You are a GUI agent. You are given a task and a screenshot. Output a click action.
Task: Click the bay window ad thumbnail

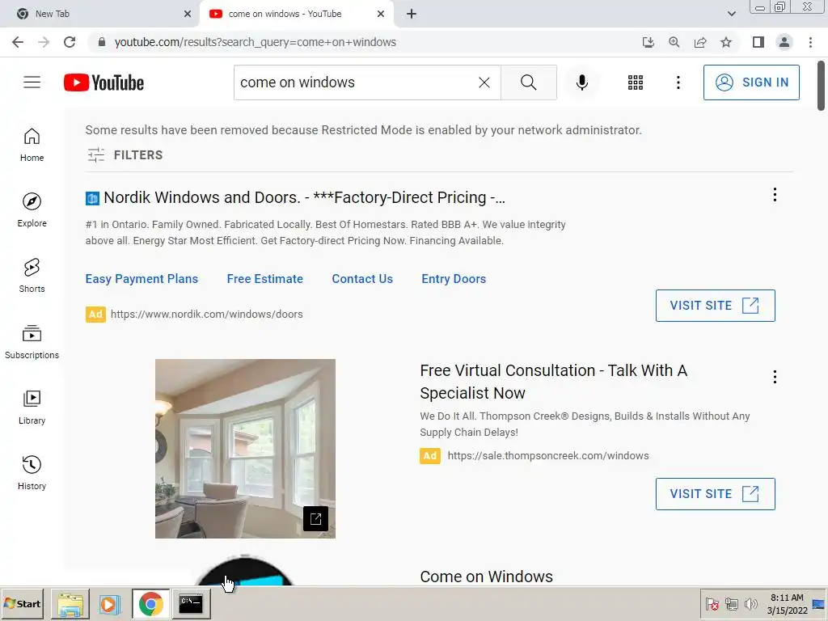245,449
